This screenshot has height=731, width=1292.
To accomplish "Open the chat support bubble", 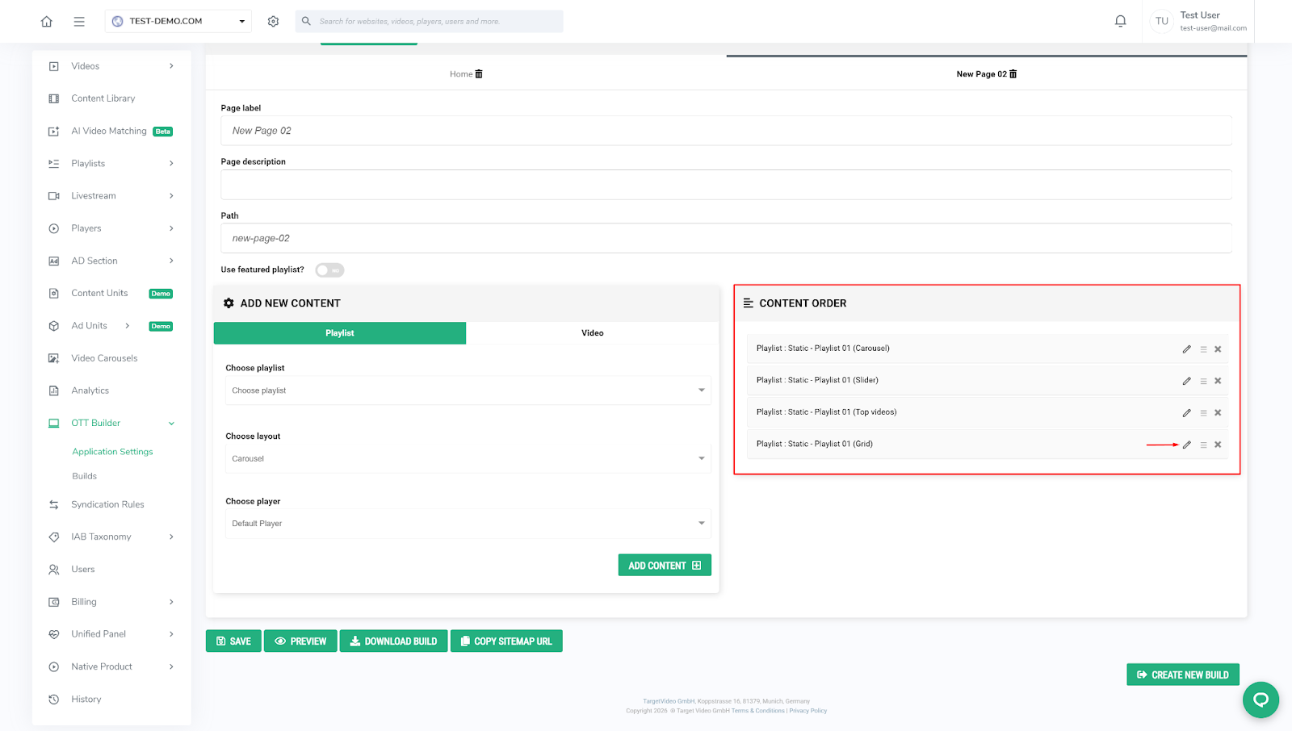I will point(1260,700).
